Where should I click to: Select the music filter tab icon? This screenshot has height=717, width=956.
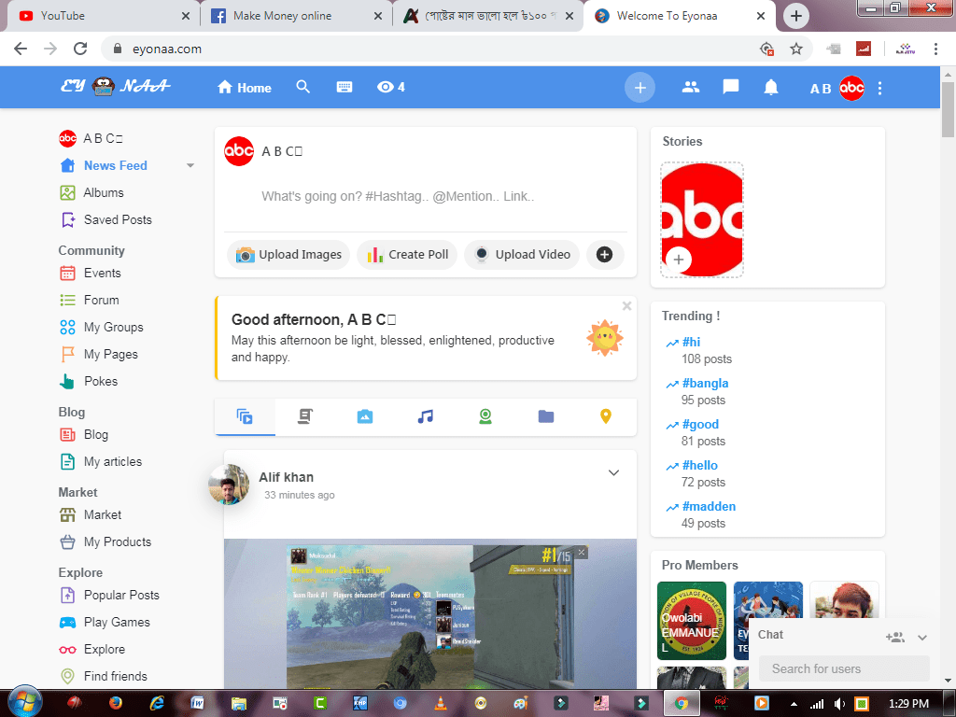[x=426, y=416]
